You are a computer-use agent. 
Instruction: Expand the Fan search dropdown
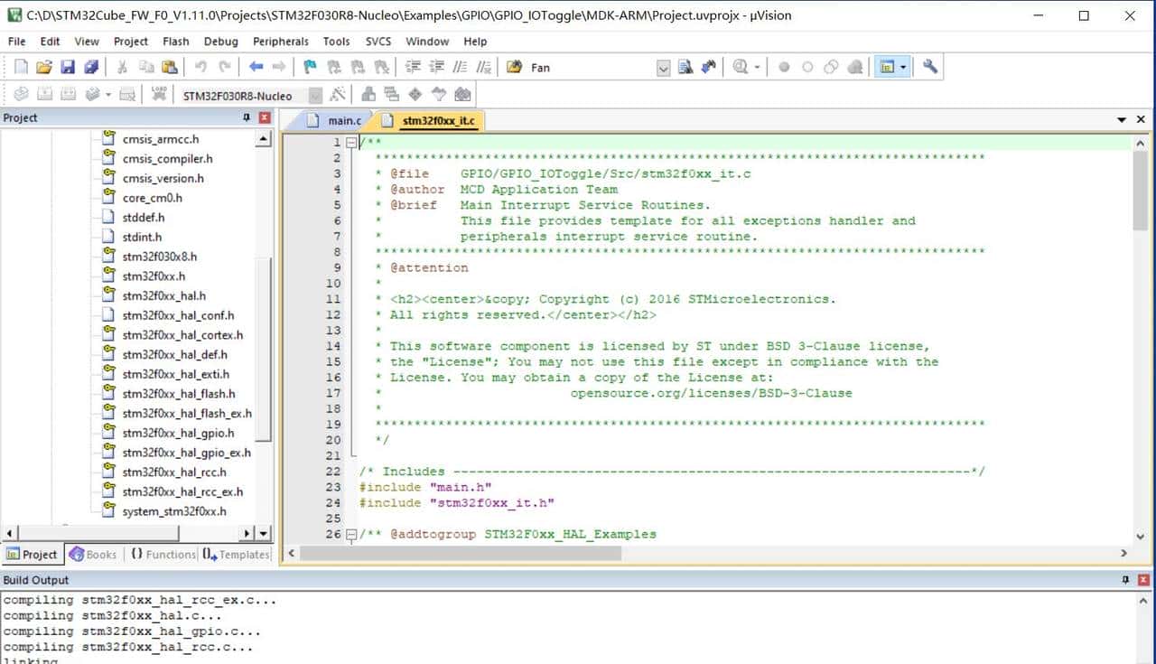(664, 68)
